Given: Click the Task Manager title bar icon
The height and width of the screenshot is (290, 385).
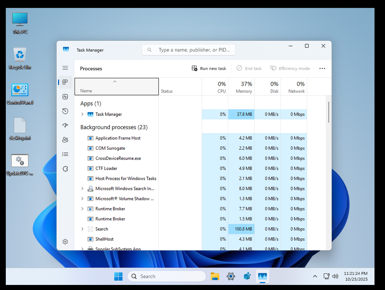Looking at the screenshot, I should [x=66, y=49].
